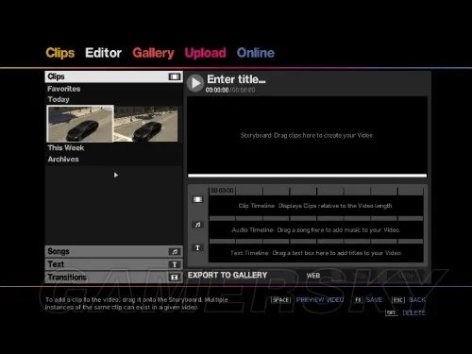Click the Delete option
472x354 pixels.
click(413, 312)
